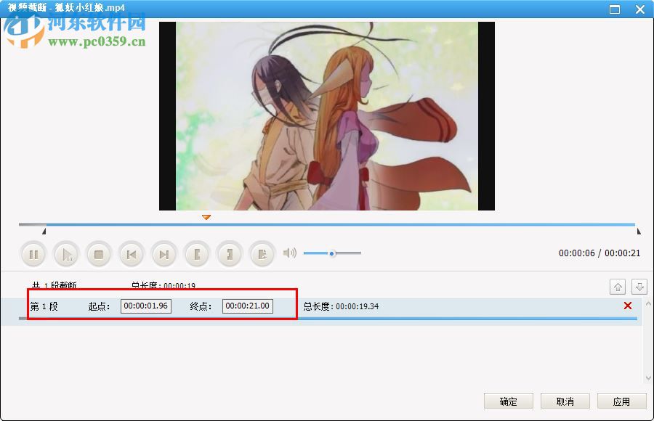Apply changes with the 应用 button
Viewport: 654px width, 421px height.
[622, 401]
